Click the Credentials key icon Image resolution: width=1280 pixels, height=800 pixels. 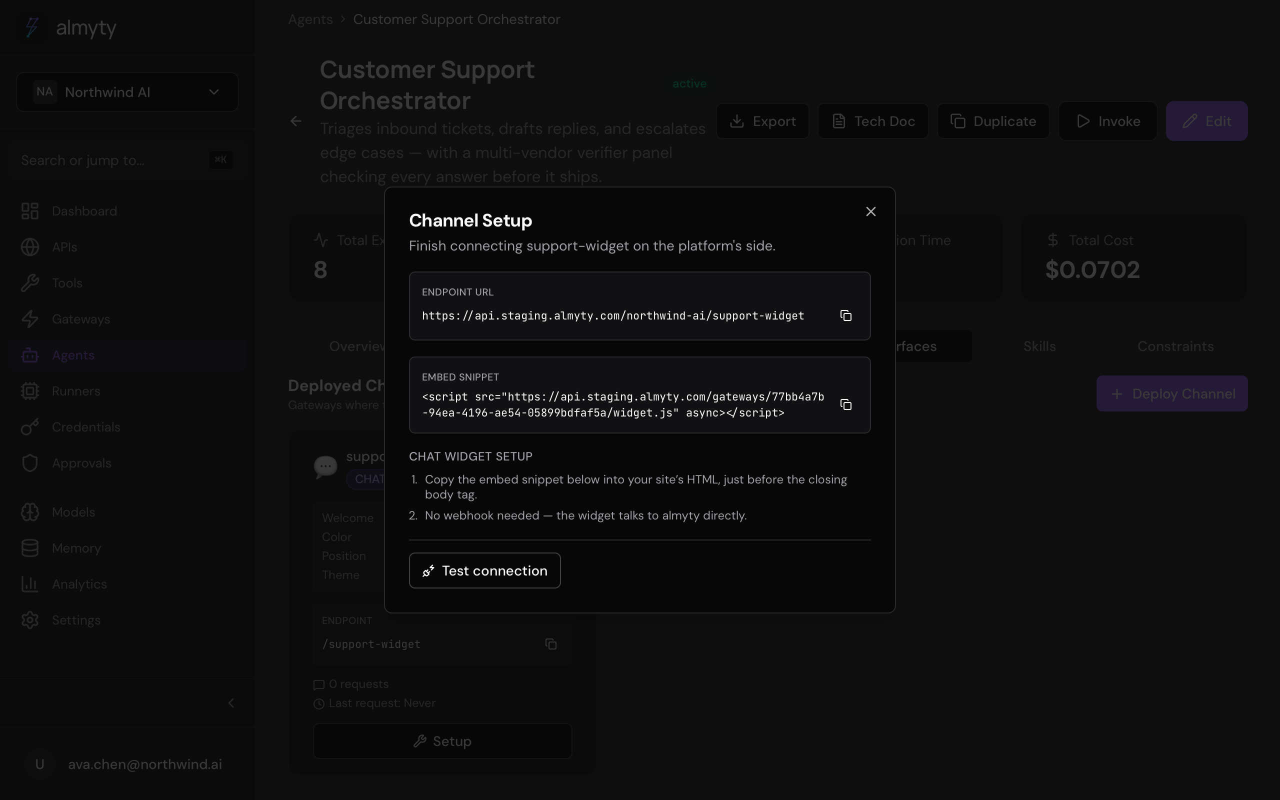pyautogui.click(x=29, y=427)
